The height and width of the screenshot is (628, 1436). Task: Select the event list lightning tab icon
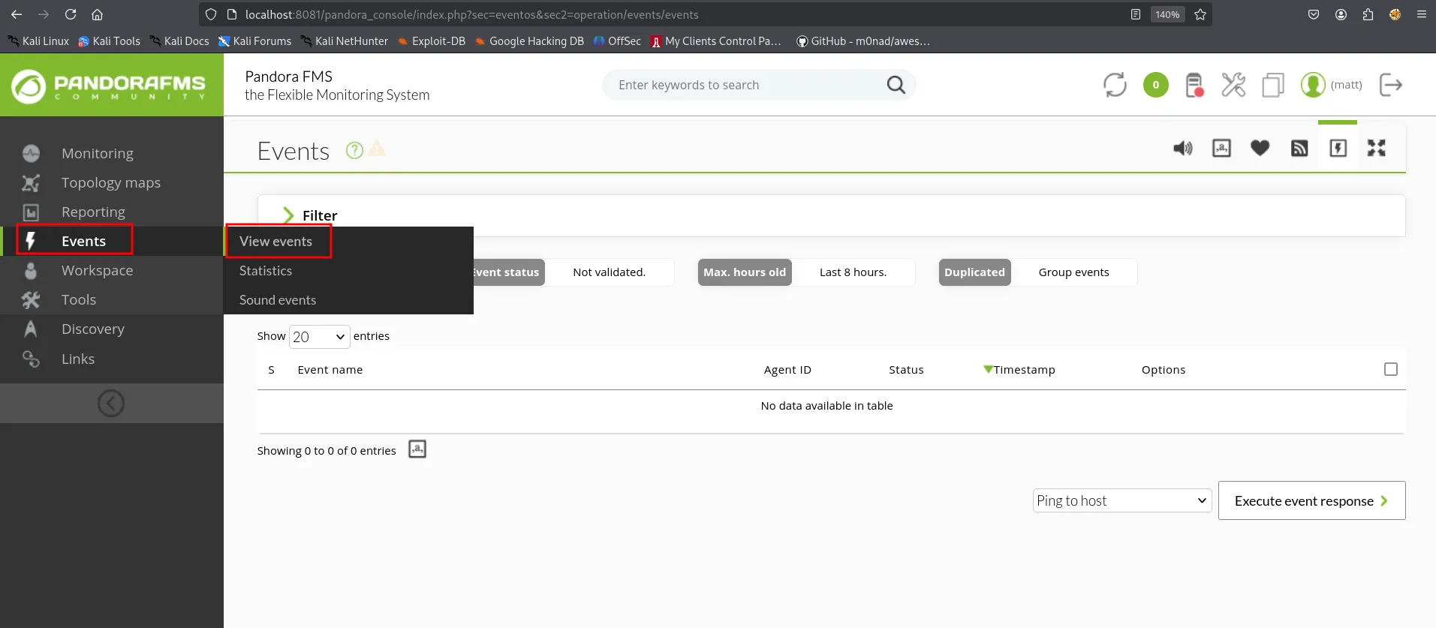[1338, 148]
